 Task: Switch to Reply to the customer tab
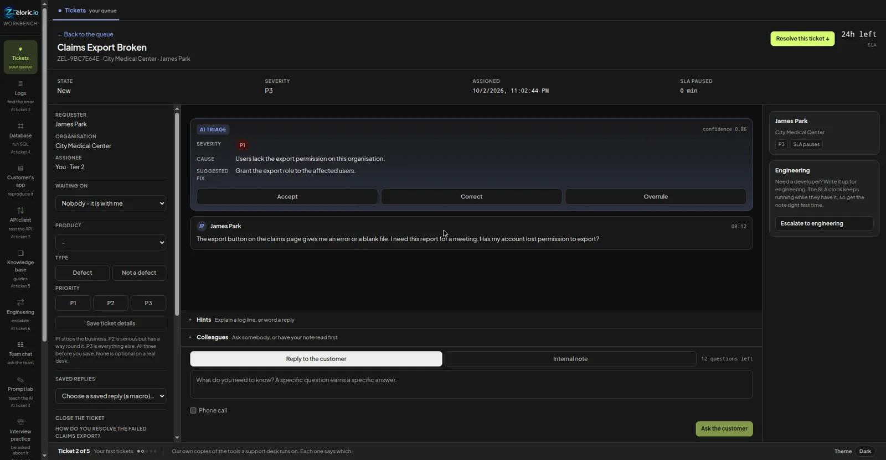(316, 359)
